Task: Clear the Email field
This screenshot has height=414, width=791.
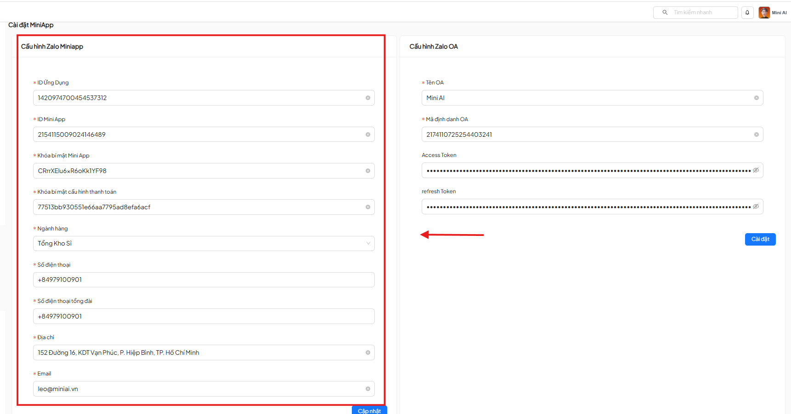Action: [367, 389]
